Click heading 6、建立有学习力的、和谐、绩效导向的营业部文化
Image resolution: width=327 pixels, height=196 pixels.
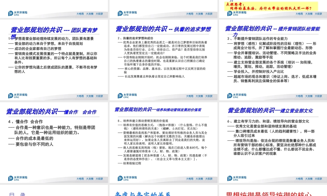tap(268, 121)
